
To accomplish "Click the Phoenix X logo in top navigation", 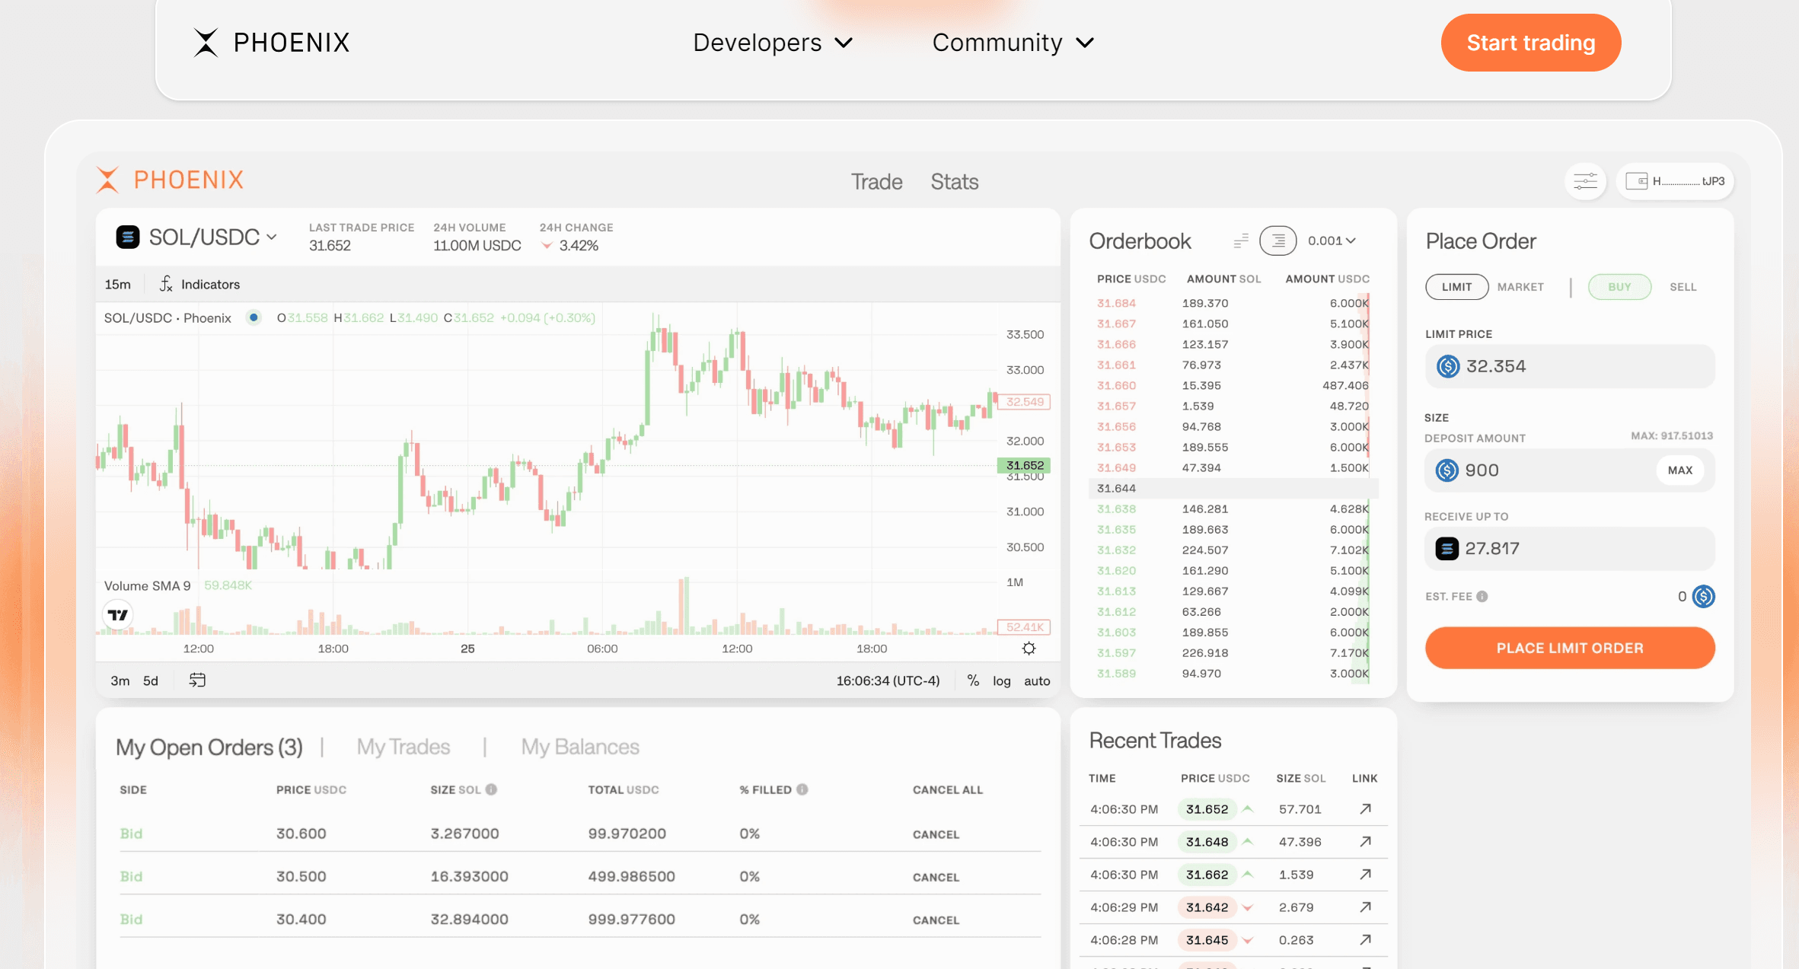I will coord(206,43).
